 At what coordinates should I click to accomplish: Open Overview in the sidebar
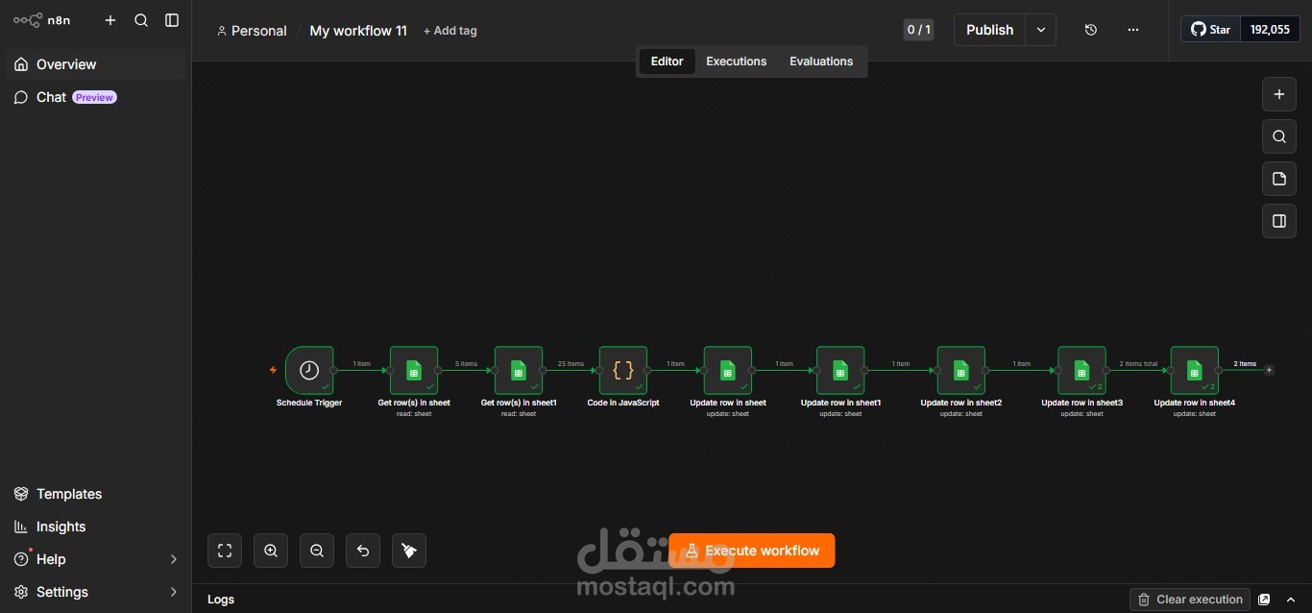[95, 64]
